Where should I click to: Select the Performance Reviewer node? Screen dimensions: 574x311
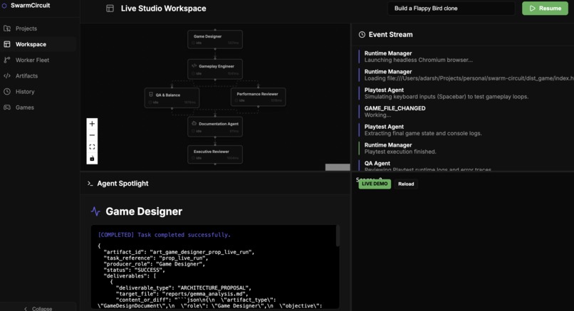click(258, 97)
